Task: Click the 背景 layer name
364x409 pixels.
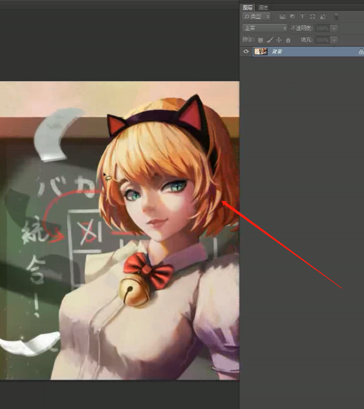Action: (x=277, y=52)
